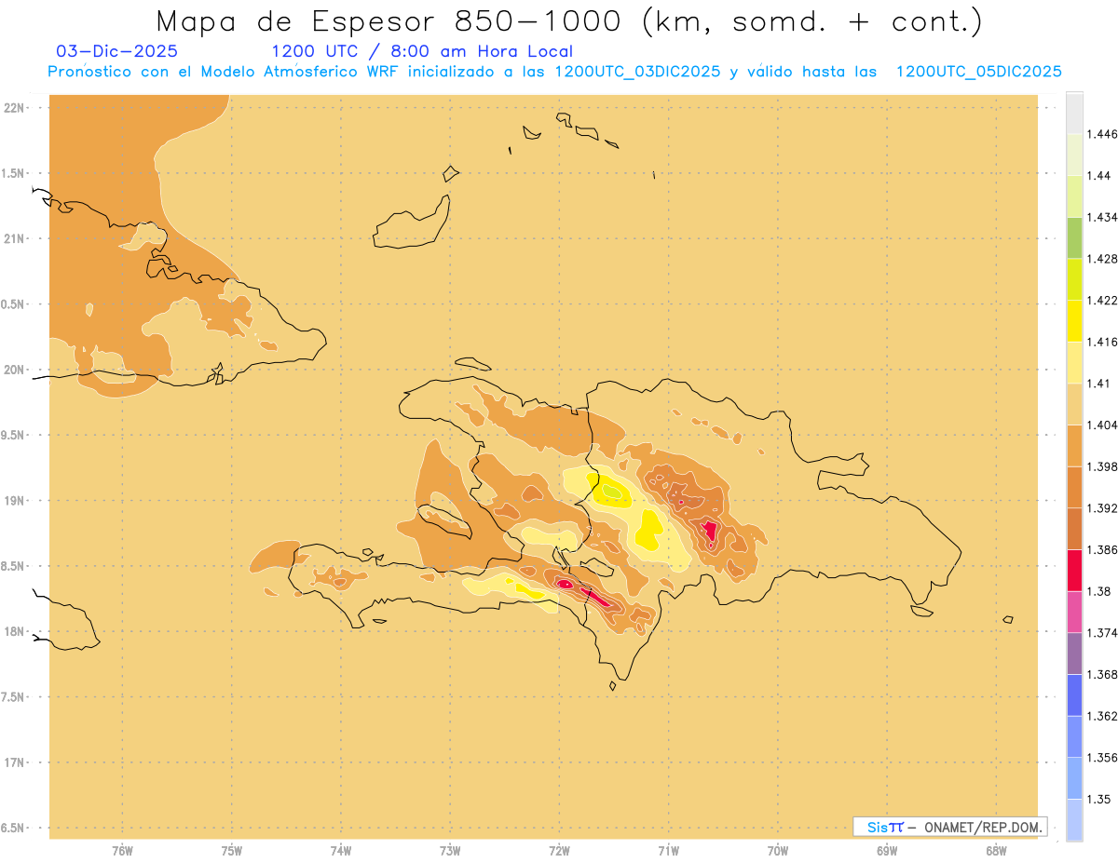The width and height of the screenshot is (1118, 863).
Task: Click the legend value 1.386
Action: 1102,549
